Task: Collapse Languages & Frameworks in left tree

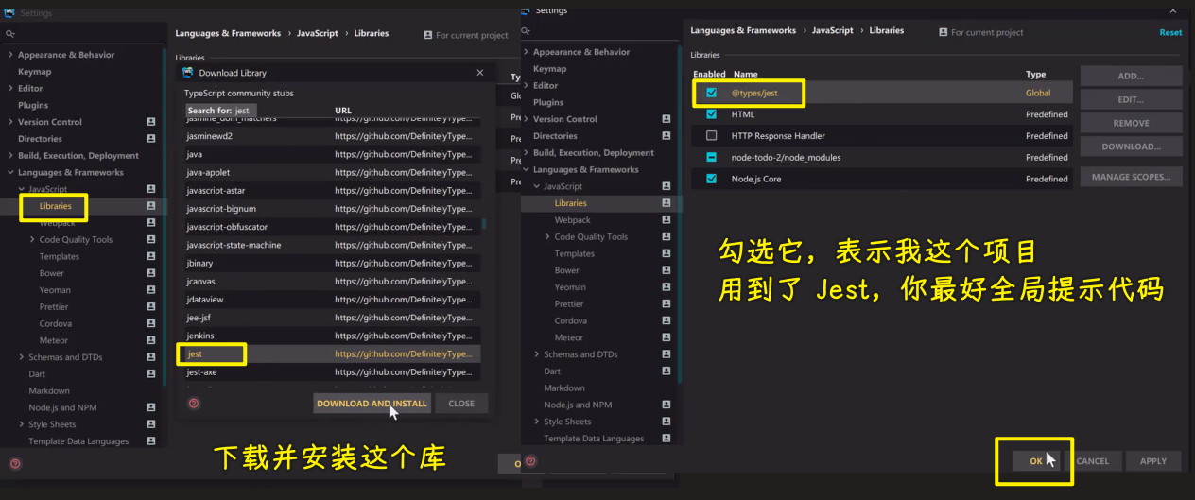Action: pyautogui.click(x=10, y=173)
